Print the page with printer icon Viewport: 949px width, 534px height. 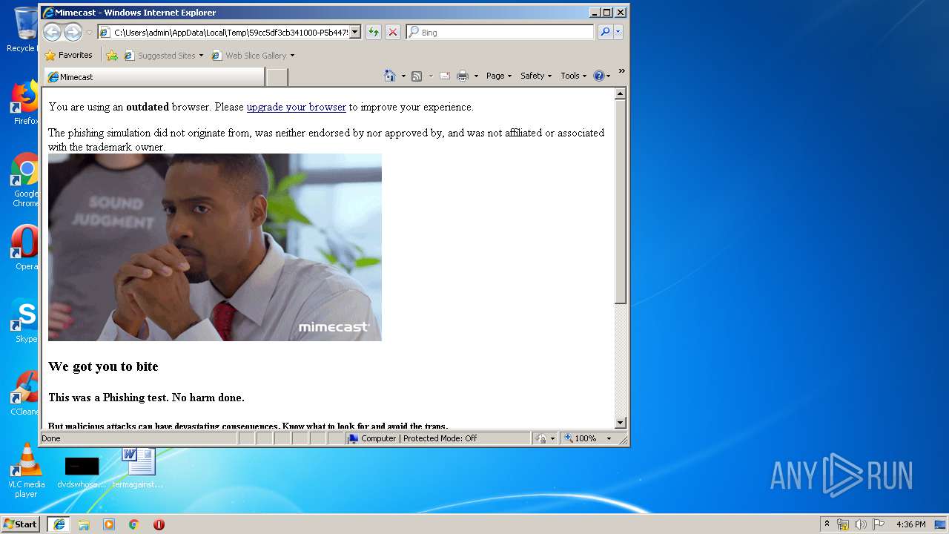(463, 76)
